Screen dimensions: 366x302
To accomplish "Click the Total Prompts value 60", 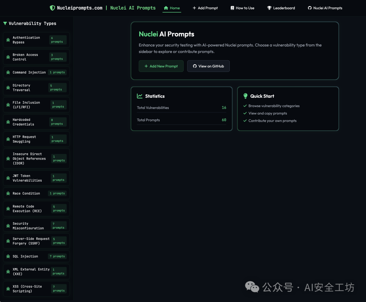I will tap(224, 120).
